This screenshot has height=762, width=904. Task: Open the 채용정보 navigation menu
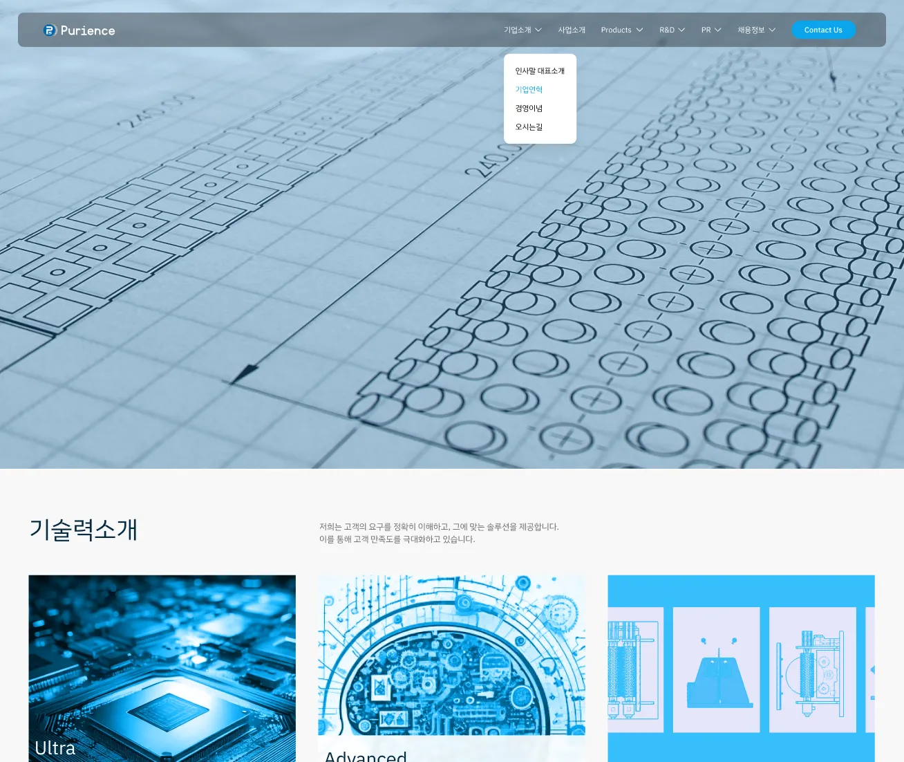pyautogui.click(x=751, y=30)
